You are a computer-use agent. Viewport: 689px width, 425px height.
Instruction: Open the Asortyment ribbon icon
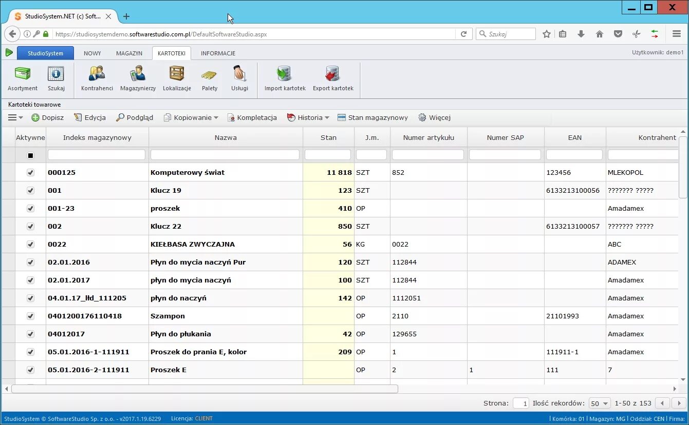(x=23, y=78)
